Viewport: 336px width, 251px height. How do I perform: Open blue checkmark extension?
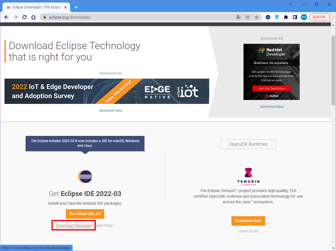tap(268, 17)
